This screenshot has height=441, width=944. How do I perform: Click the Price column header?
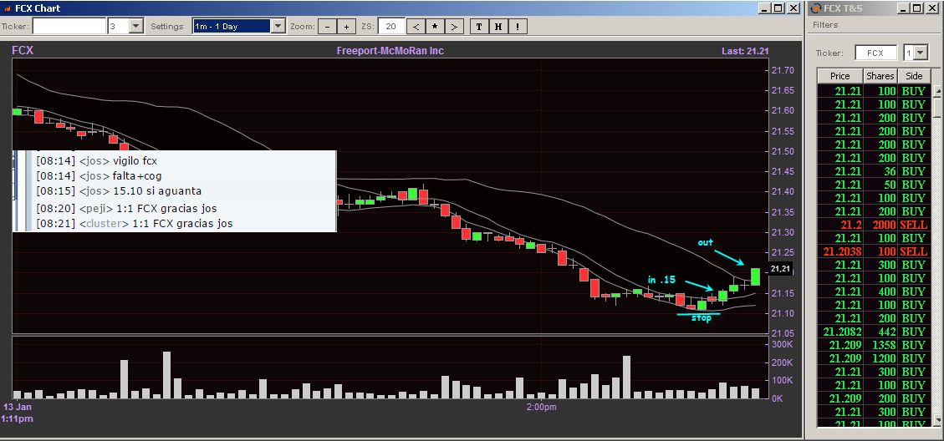pos(839,76)
